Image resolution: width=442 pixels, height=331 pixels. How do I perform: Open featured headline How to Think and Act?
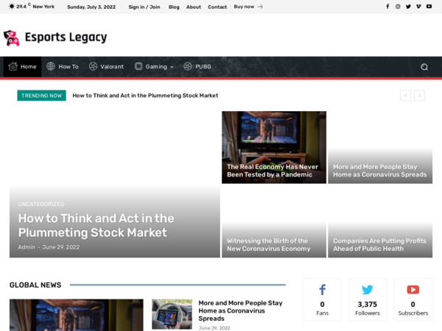tap(96, 226)
